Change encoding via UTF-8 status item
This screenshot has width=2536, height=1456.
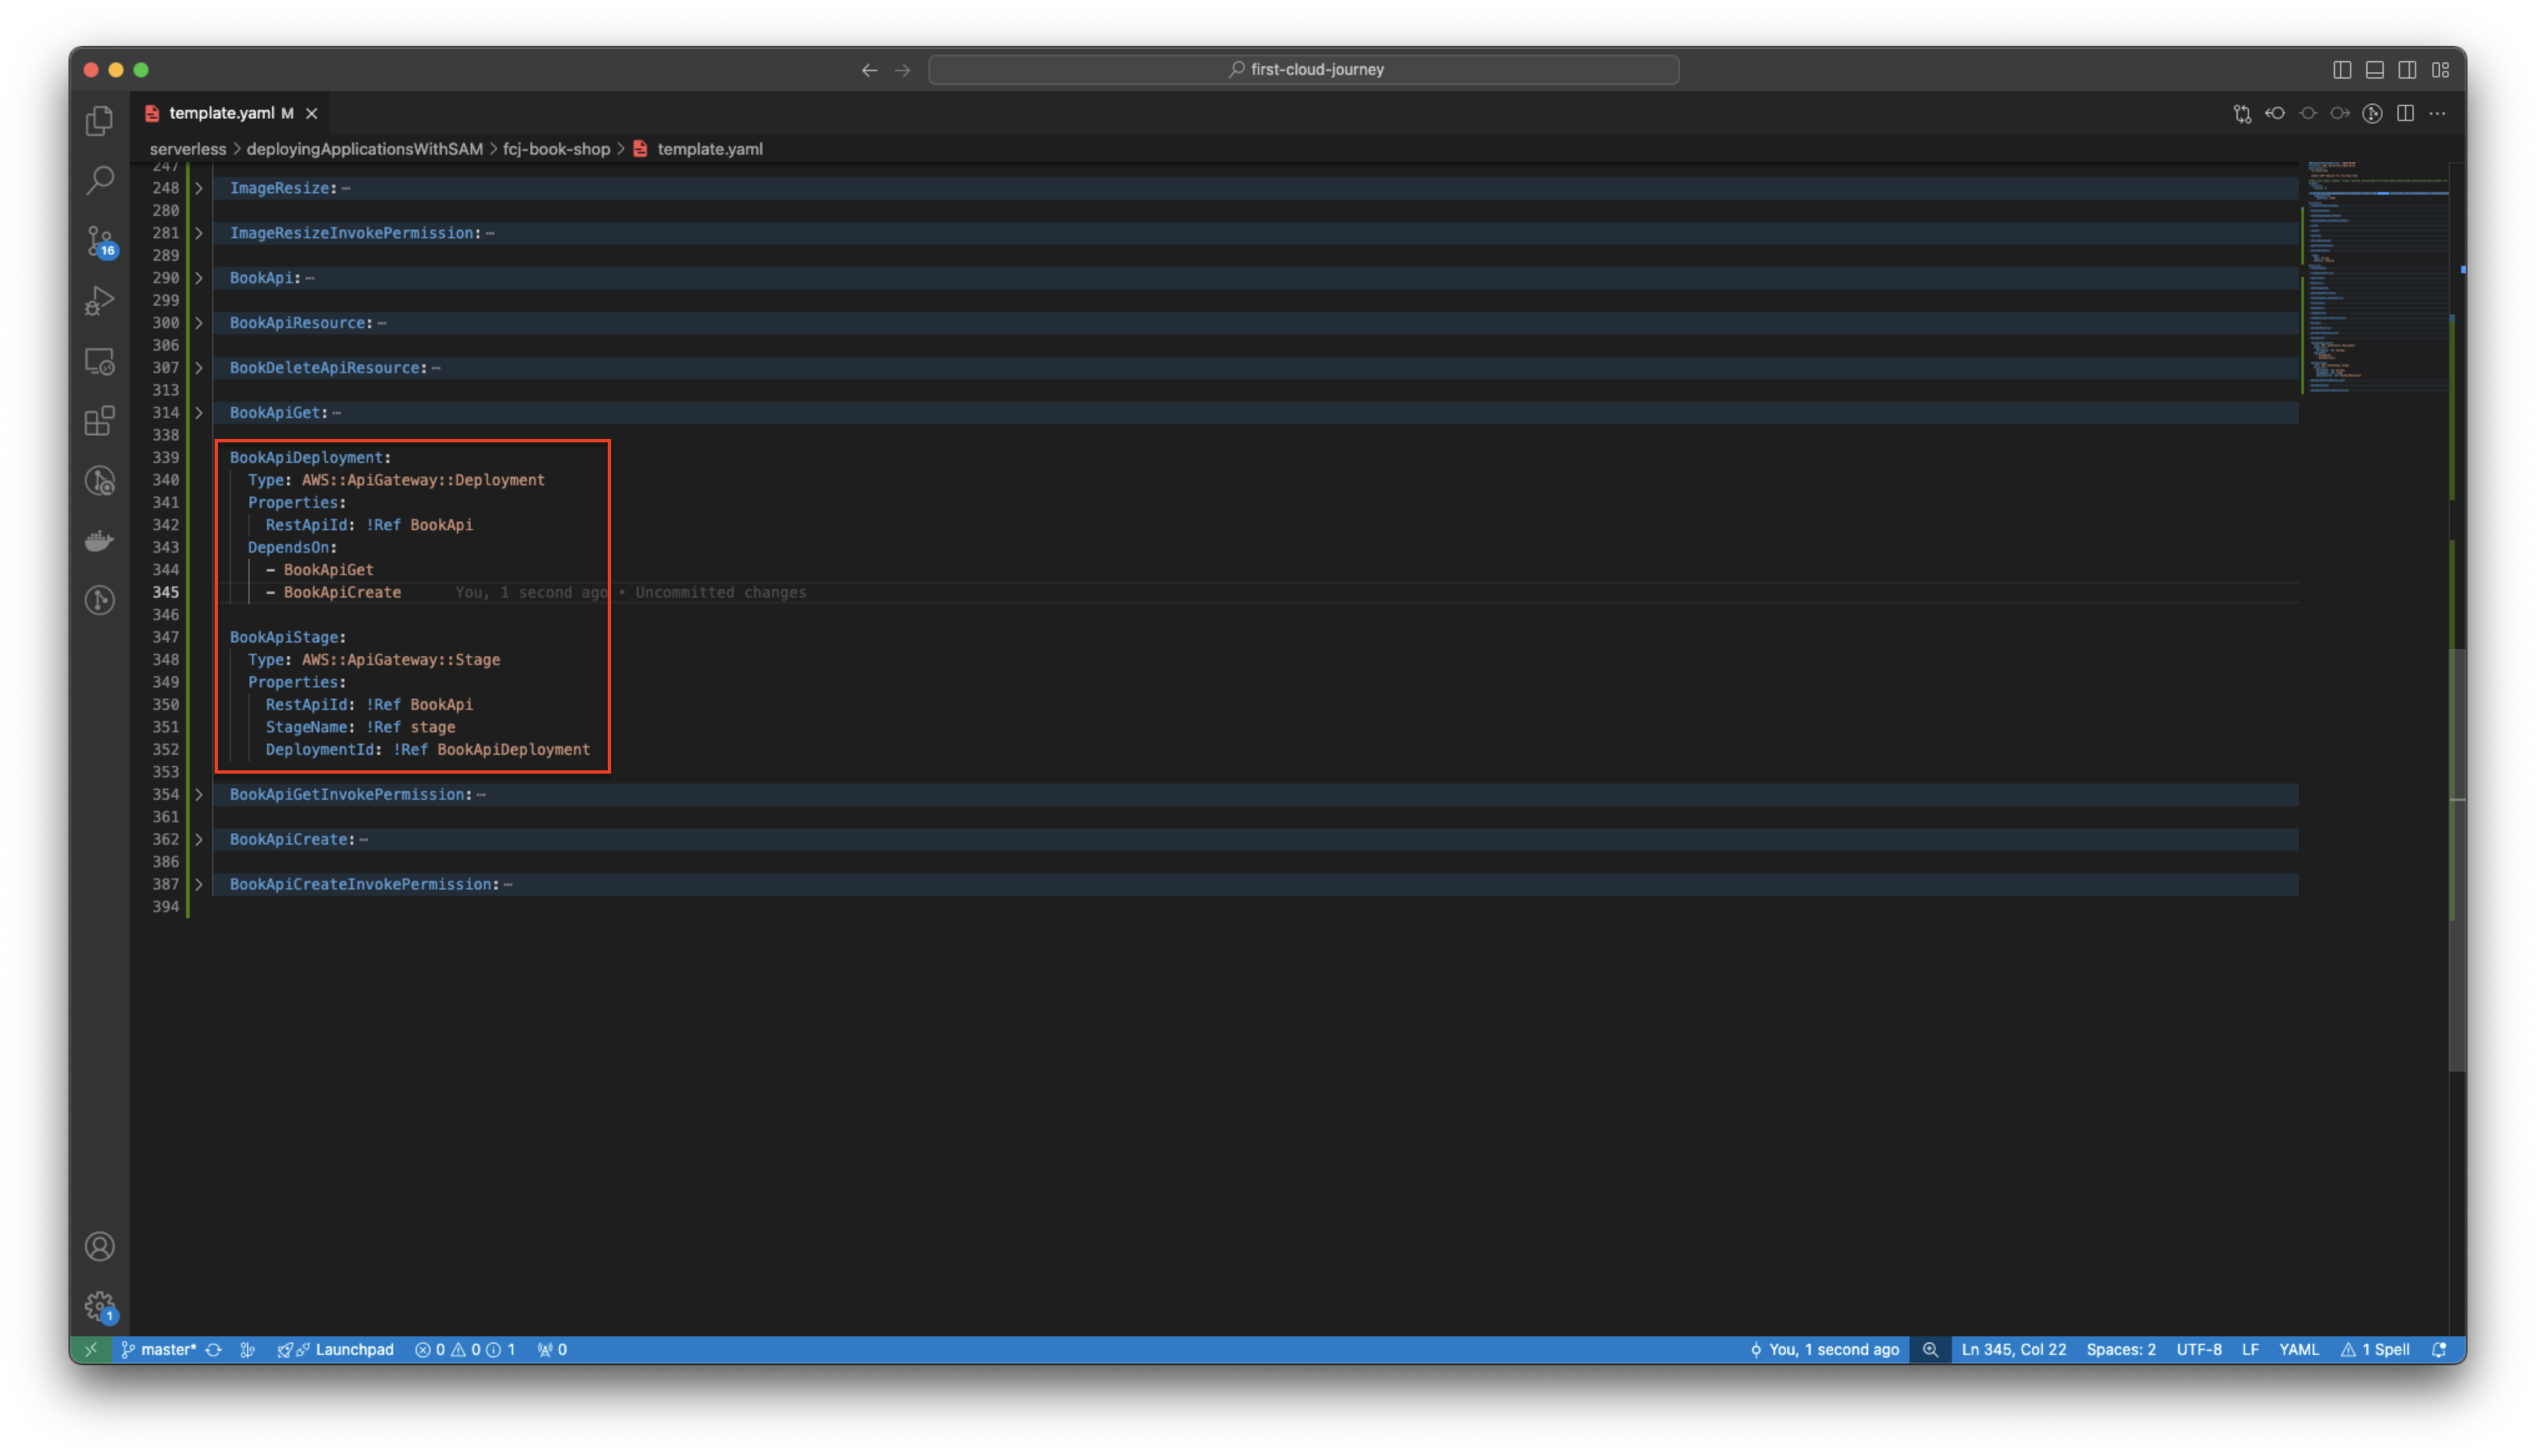(2199, 1350)
